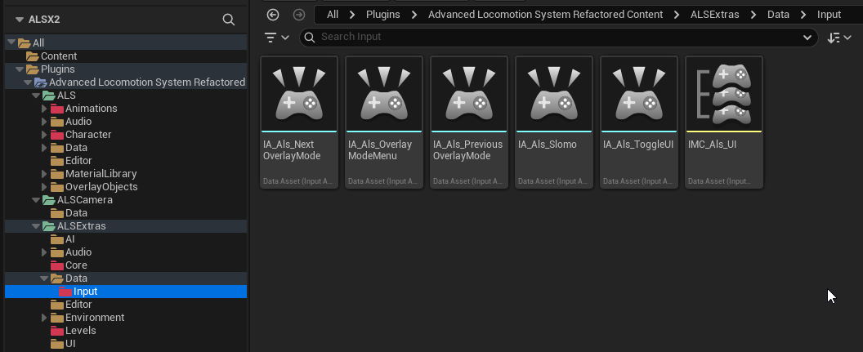Collapse the ALSCamera folder
Screen dimensions: 863x352
[x=36, y=200]
